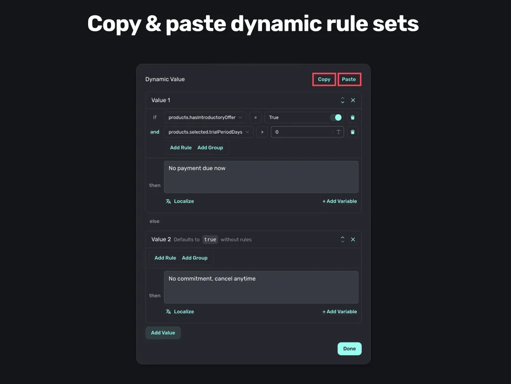
Task: Click the value field containing 0
Action: [x=307, y=132]
